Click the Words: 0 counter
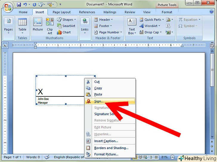Viewport: 217px width, 162px height. 33,157
